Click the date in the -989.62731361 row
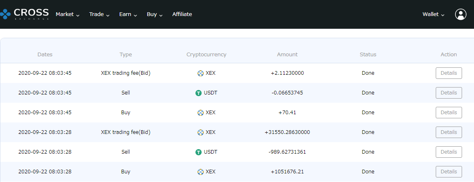 [x=45, y=152]
